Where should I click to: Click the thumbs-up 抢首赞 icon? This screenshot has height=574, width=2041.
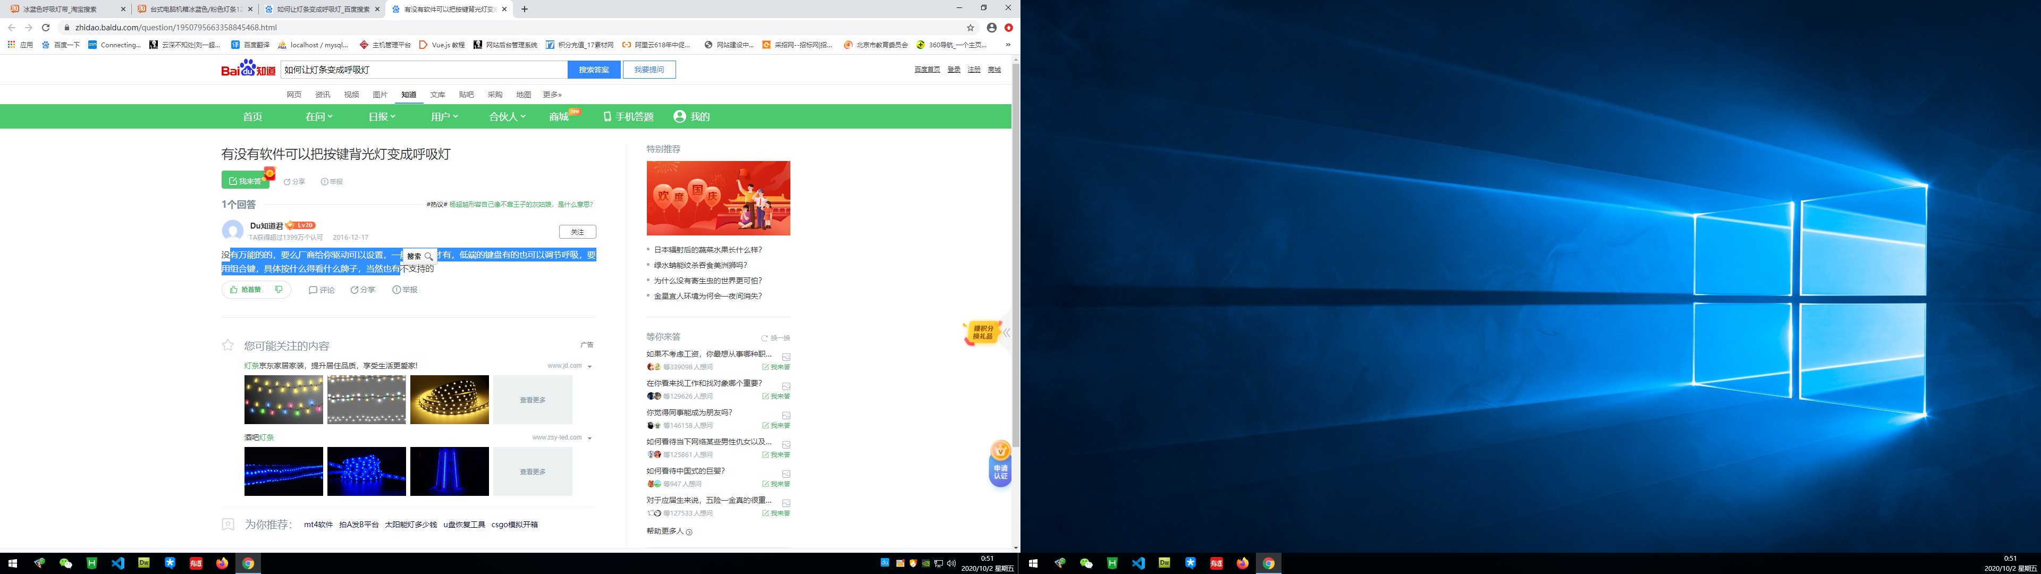click(x=234, y=290)
